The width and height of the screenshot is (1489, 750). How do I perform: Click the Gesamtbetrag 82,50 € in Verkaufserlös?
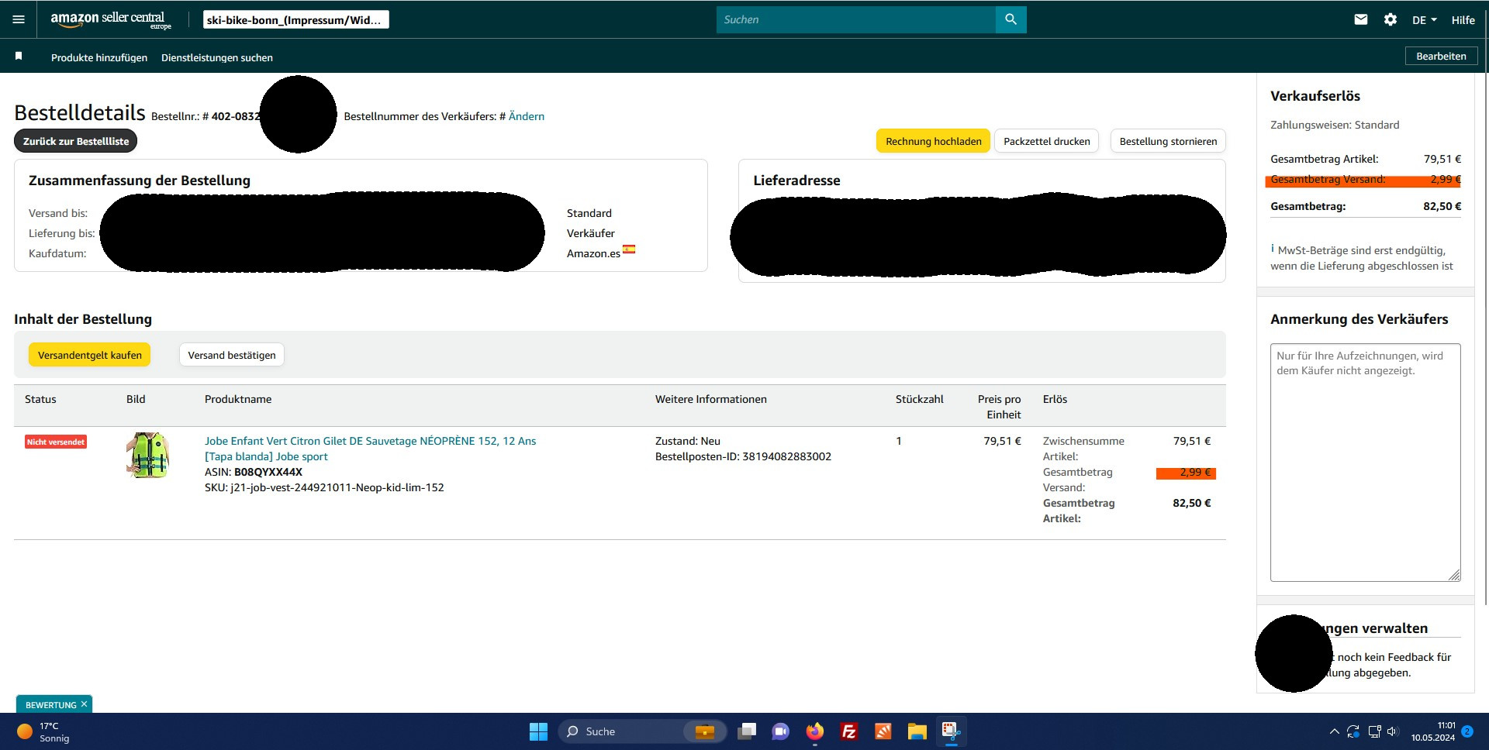tap(1366, 206)
